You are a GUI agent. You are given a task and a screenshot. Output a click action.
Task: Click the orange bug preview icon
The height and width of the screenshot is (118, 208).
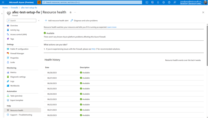pyautogui.click(x=39, y=2)
